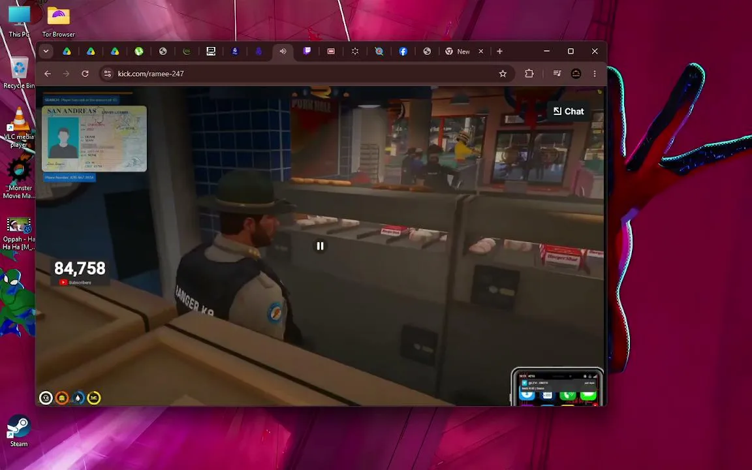Expand the Chat panel
The height and width of the screenshot is (470, 752).
point(569,111)
